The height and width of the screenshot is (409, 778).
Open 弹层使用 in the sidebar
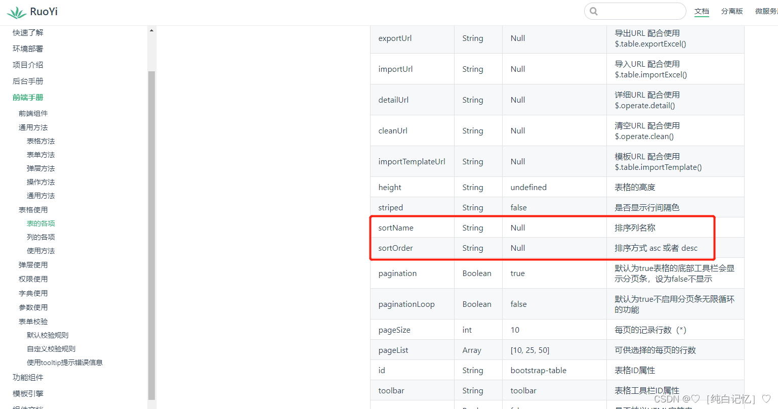click(x=33, y=265)
